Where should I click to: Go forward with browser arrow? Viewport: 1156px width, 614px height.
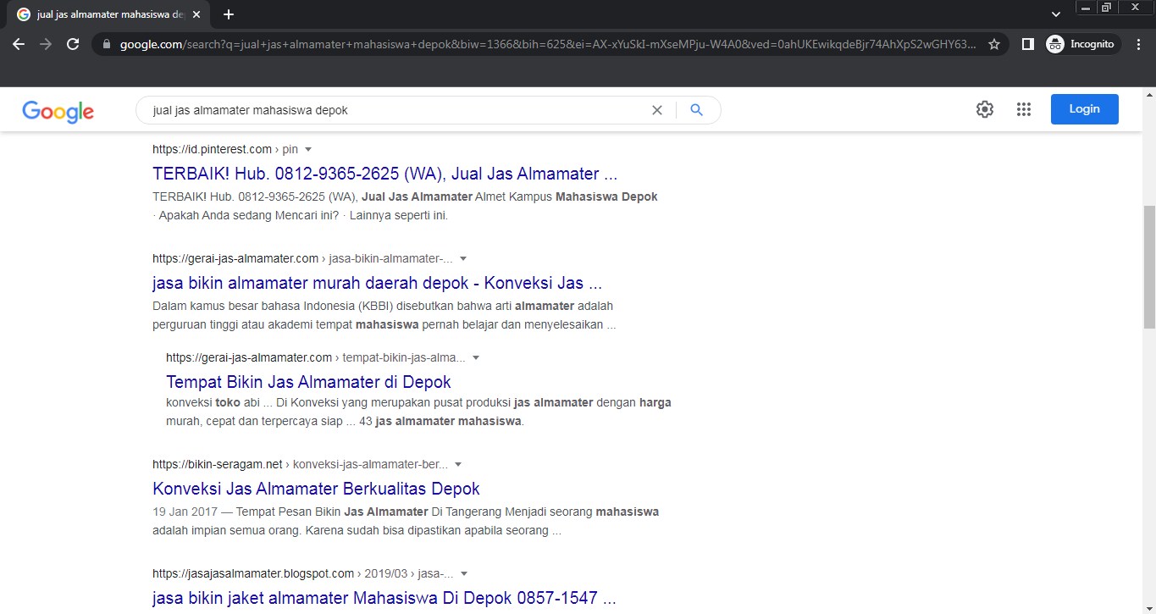coord(46,44)
